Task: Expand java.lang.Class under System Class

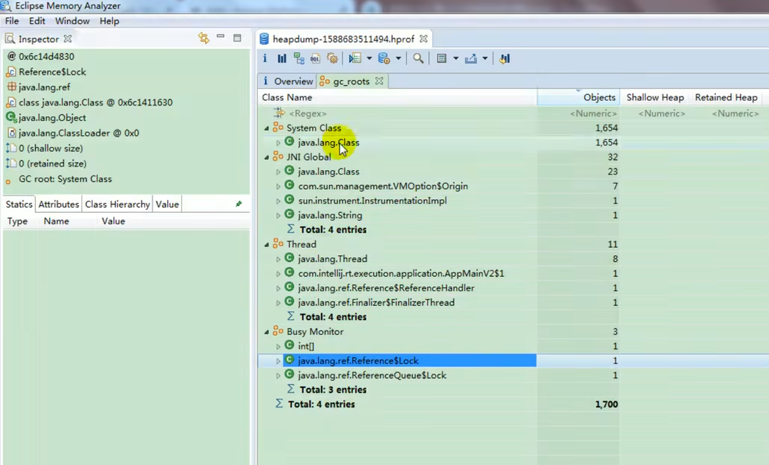Action: pos(278,143)
